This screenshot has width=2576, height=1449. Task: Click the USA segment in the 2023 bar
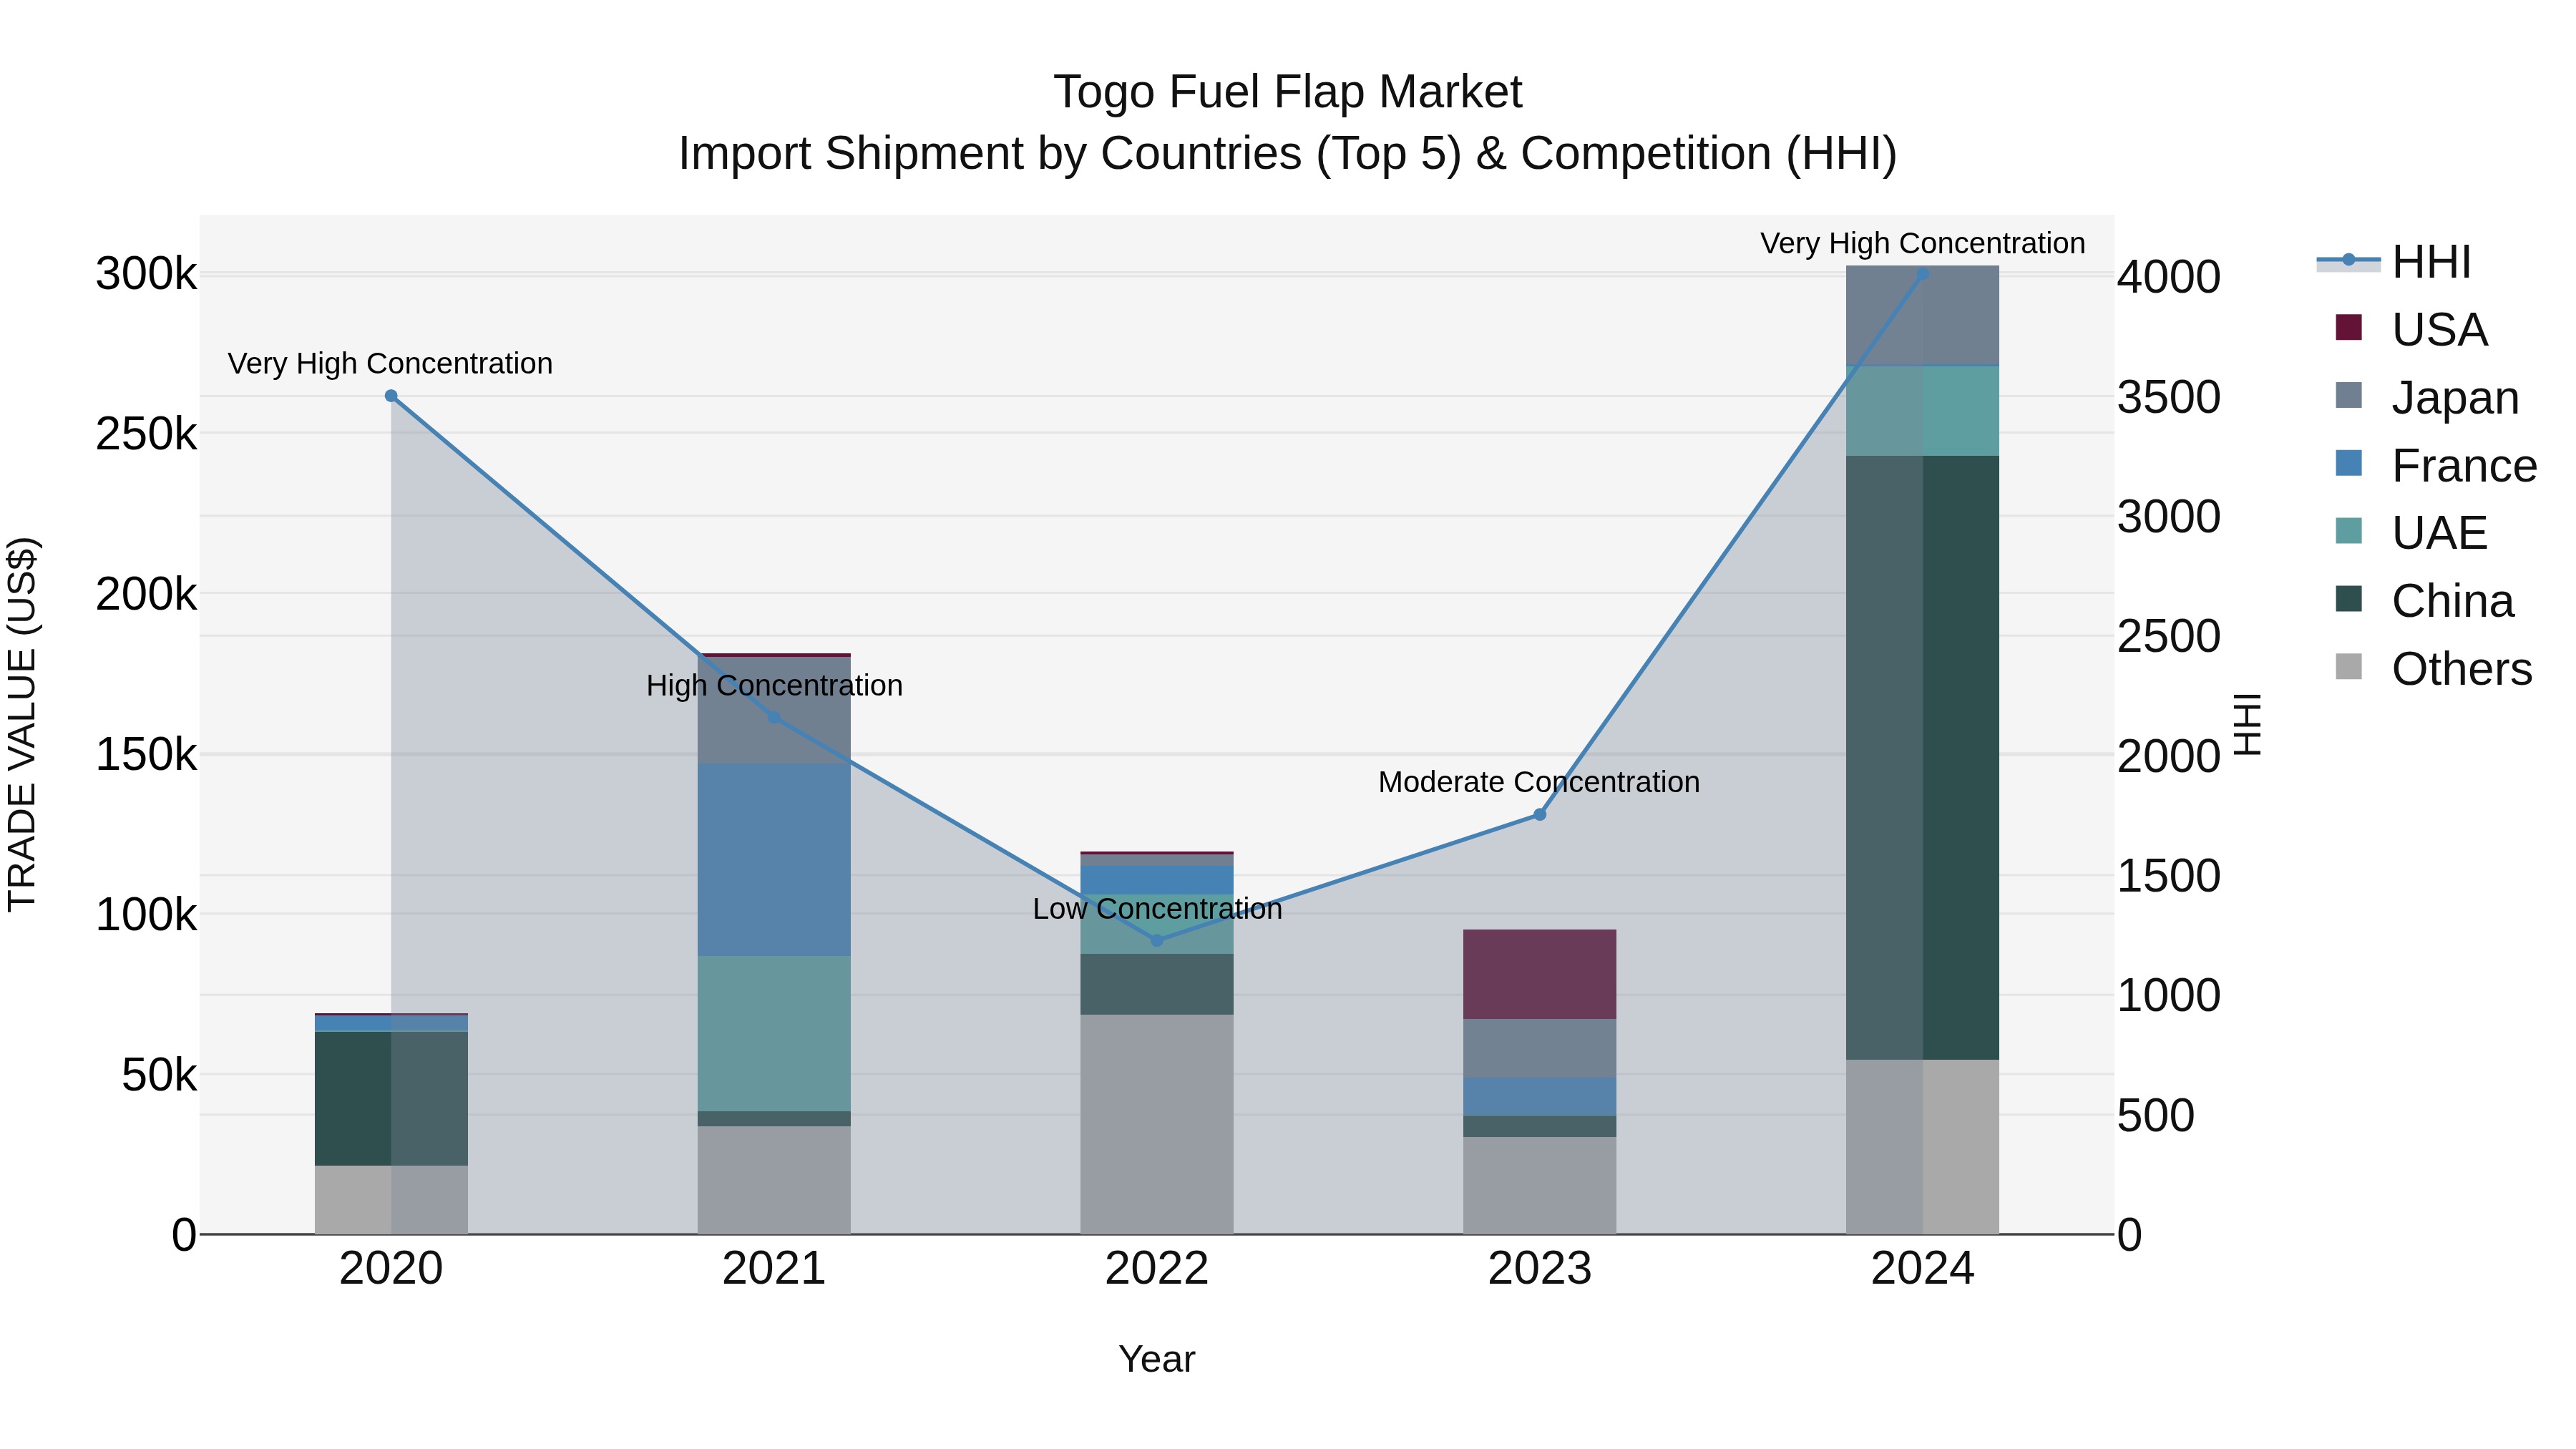point(1540,974)
